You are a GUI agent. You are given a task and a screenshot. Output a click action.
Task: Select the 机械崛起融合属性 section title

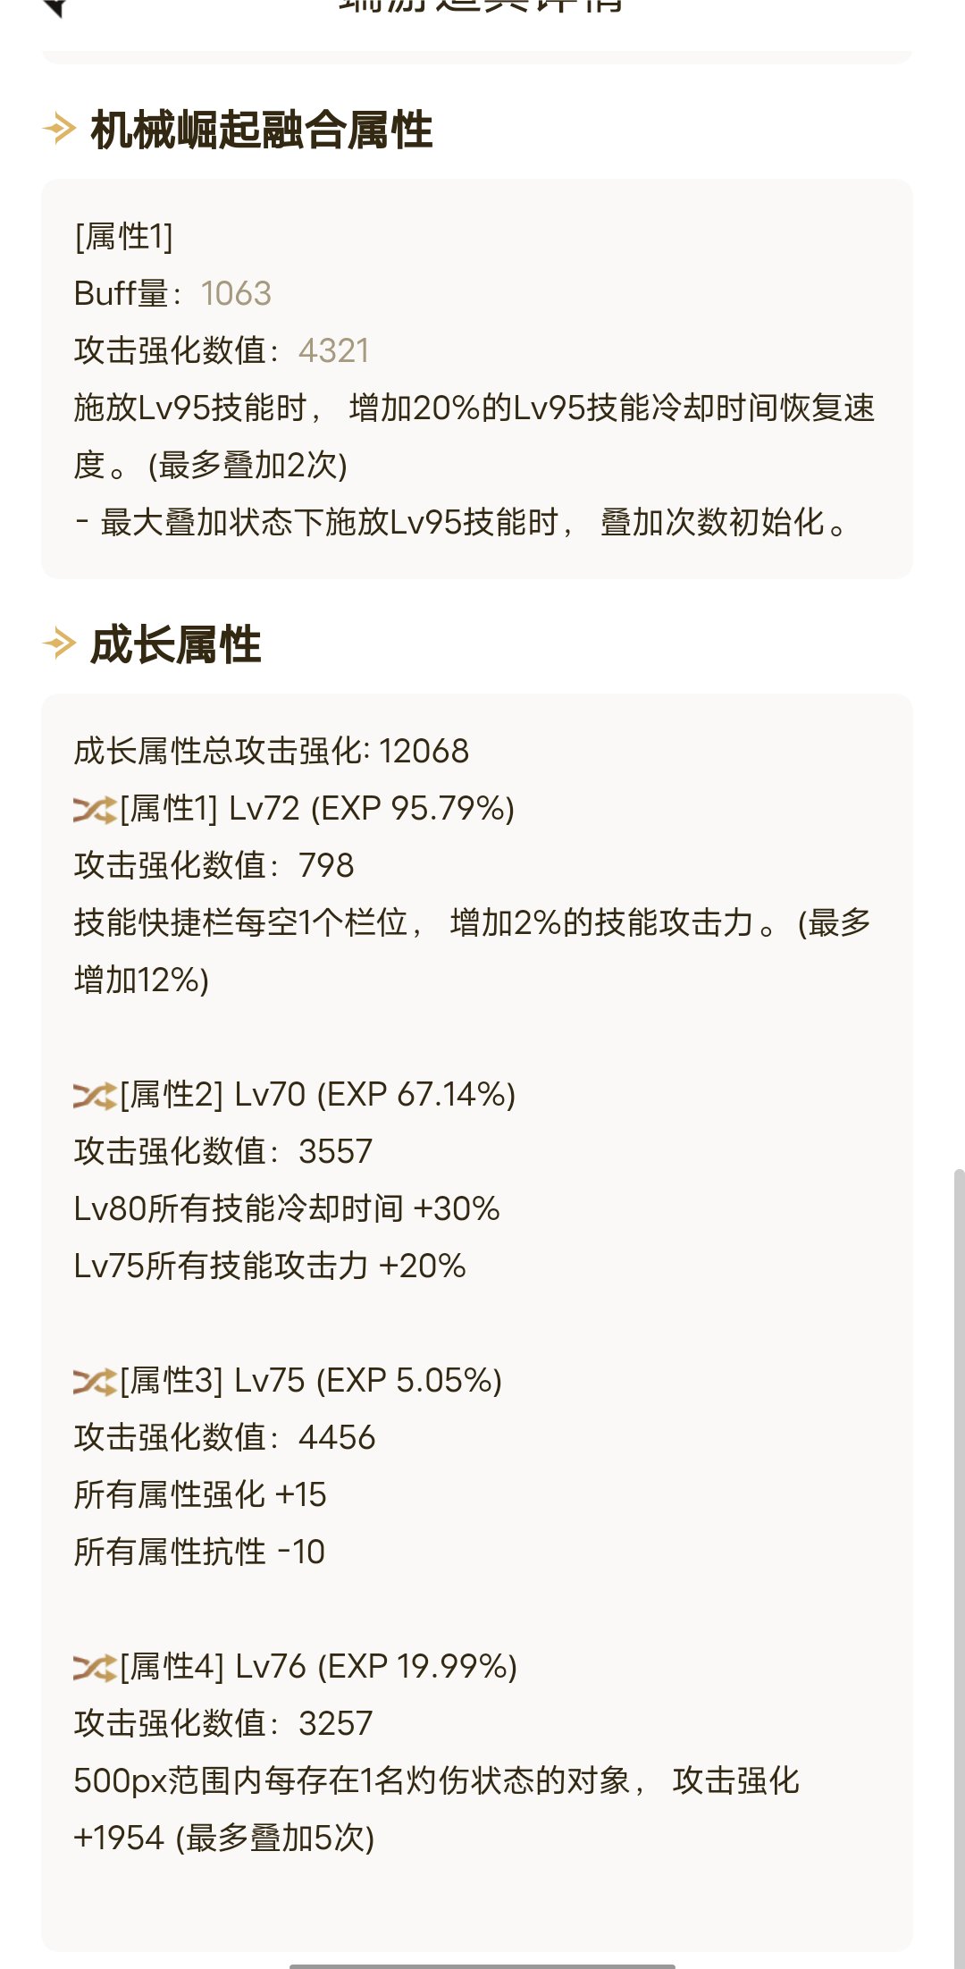click(x=262, y=130)
